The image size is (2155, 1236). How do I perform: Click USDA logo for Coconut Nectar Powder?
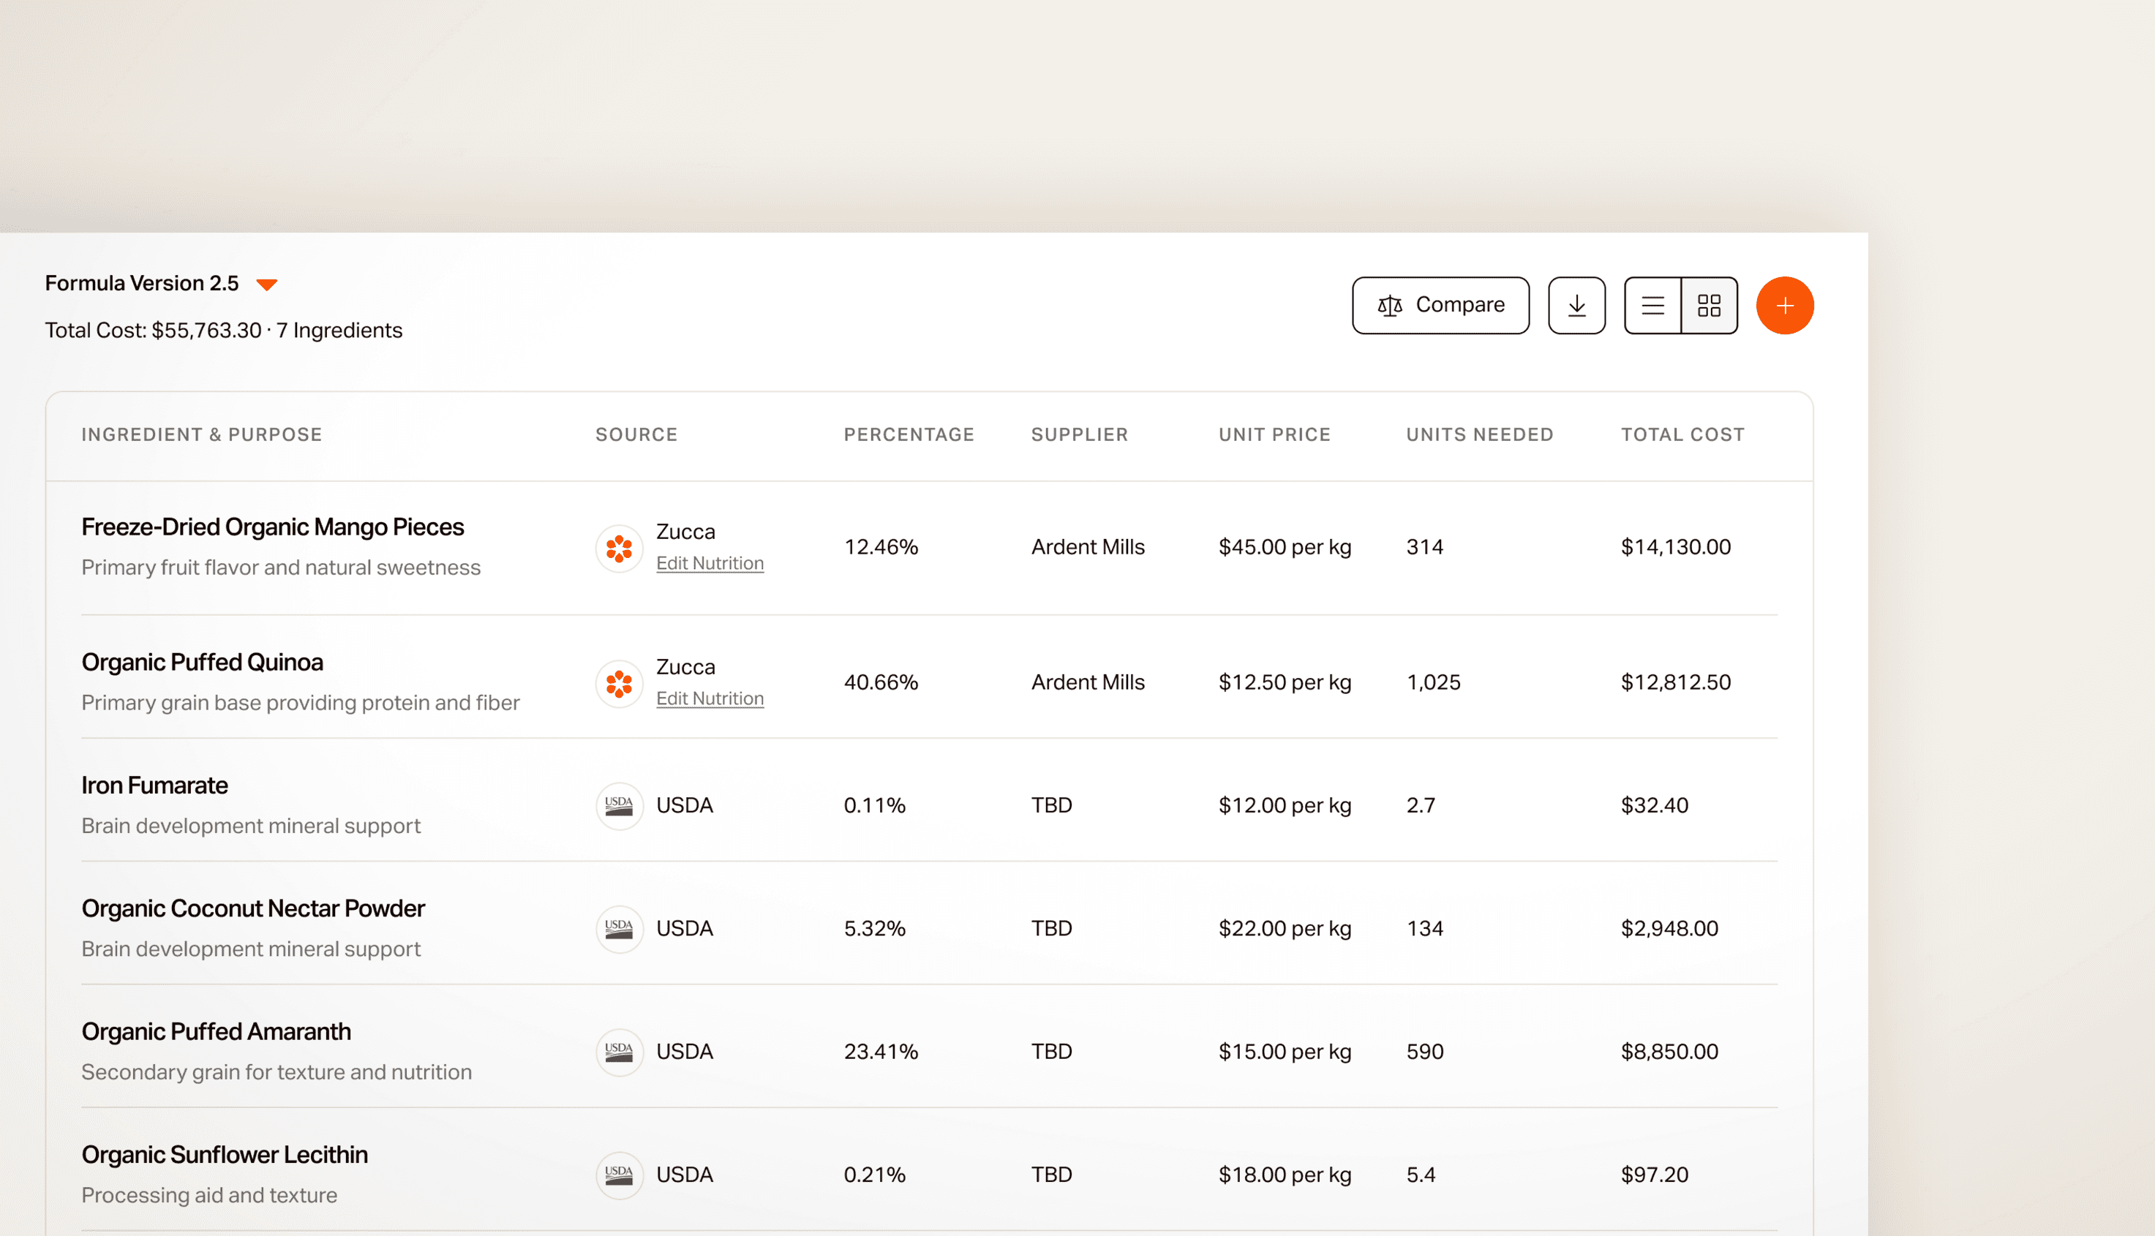tap(619, 929)
